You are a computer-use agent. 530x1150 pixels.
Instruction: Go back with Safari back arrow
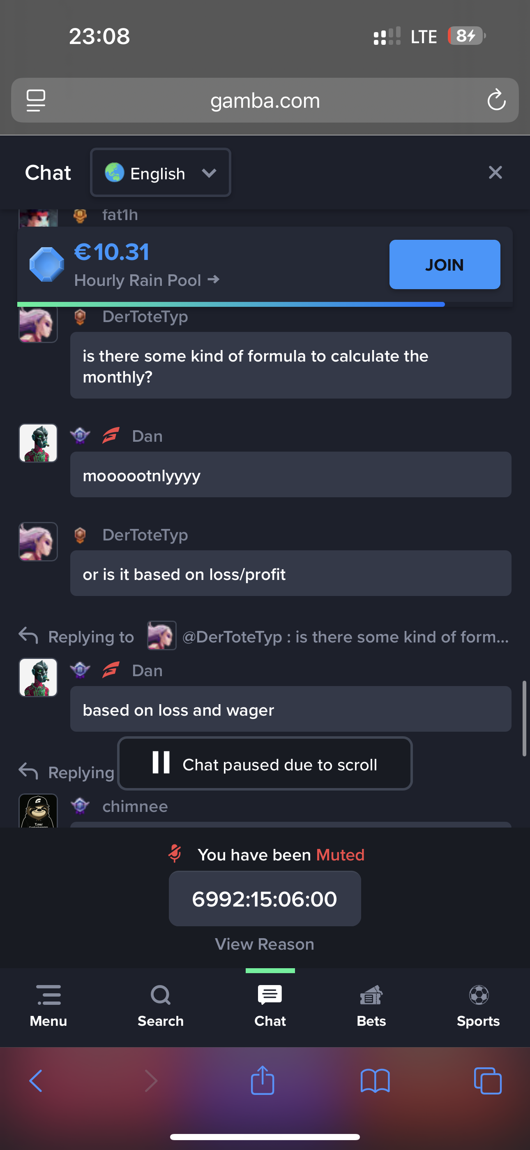point(36,1081)
